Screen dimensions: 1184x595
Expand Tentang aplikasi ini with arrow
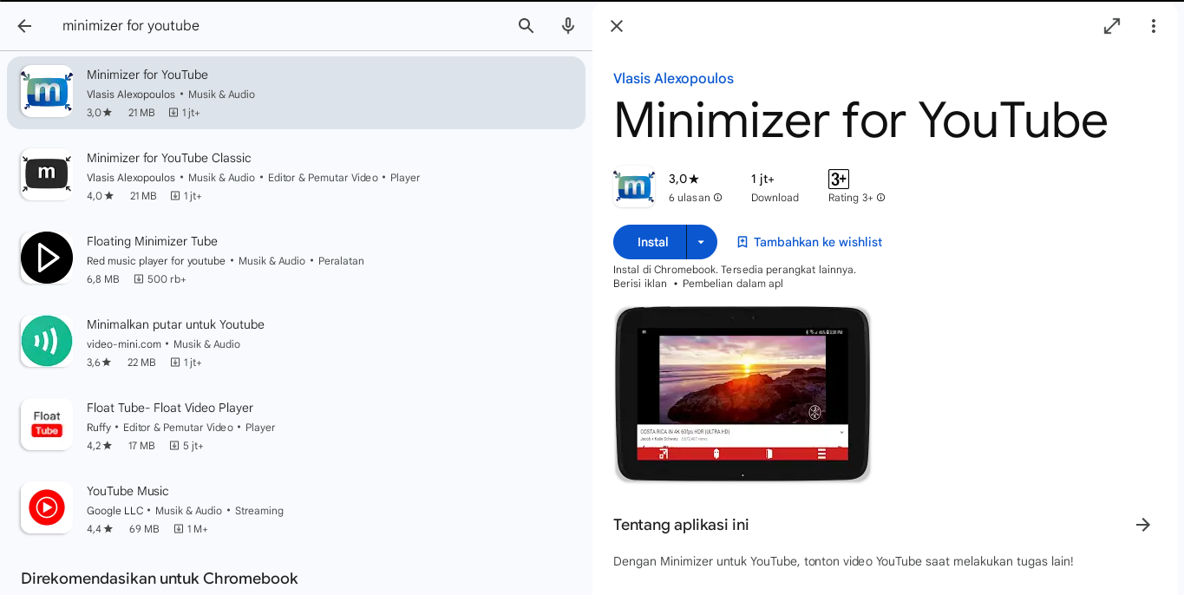(1143, 525)
